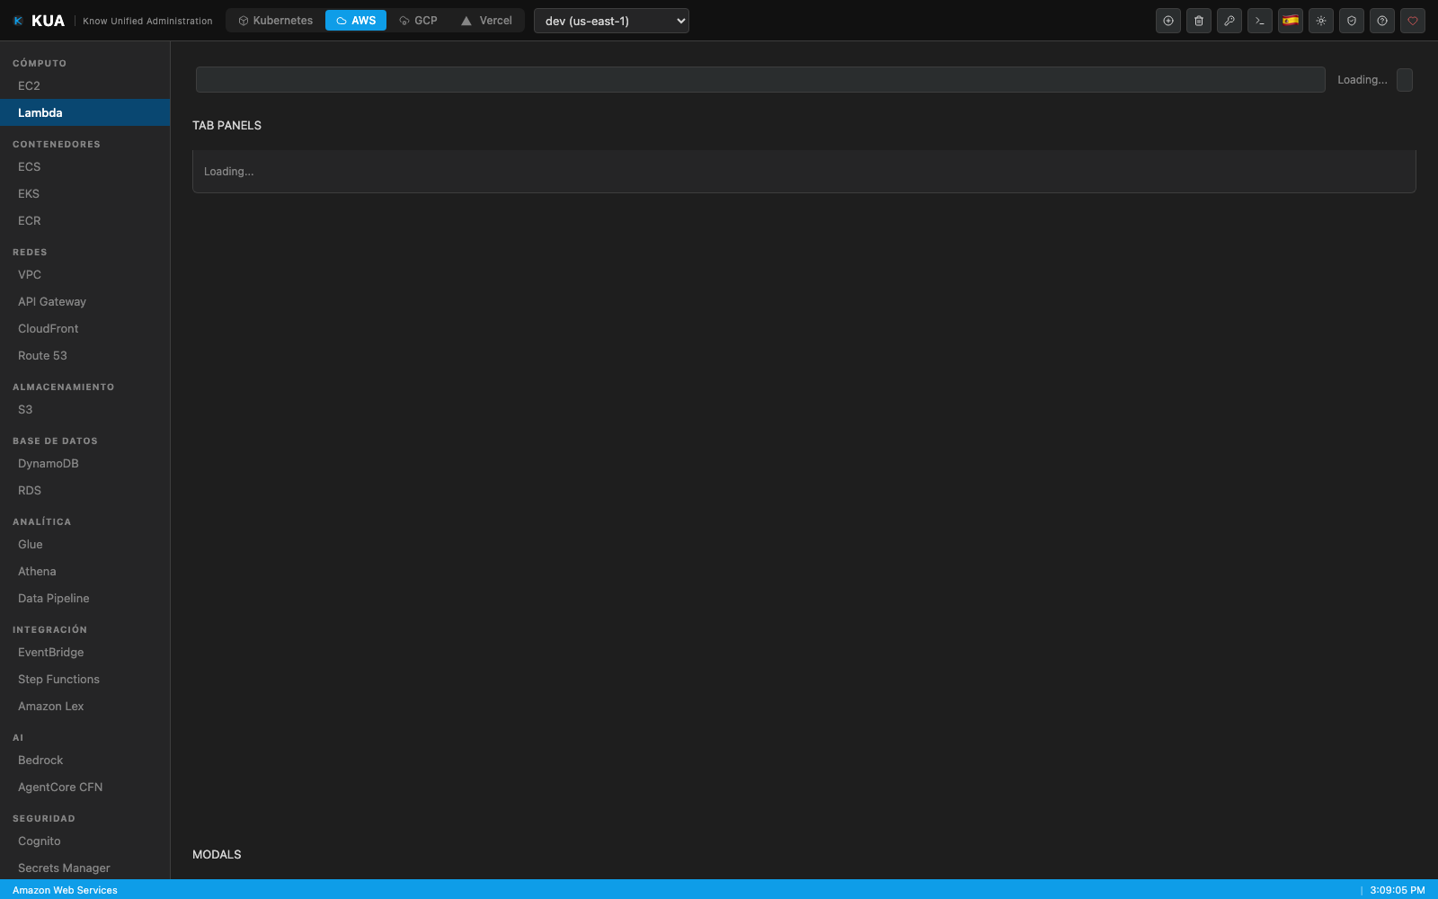Select Lambda in the sidebar
The width and height of the screenshot is (1438, 899).
click(85, 113)
